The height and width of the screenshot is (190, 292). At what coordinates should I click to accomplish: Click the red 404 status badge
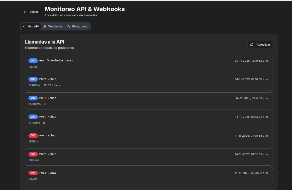(x=33, y=173)
